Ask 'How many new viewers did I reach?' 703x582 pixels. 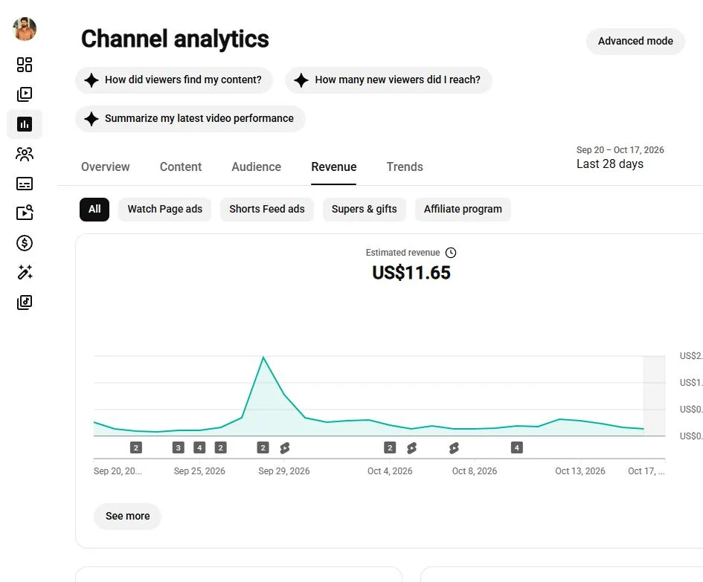coord(388,80)
